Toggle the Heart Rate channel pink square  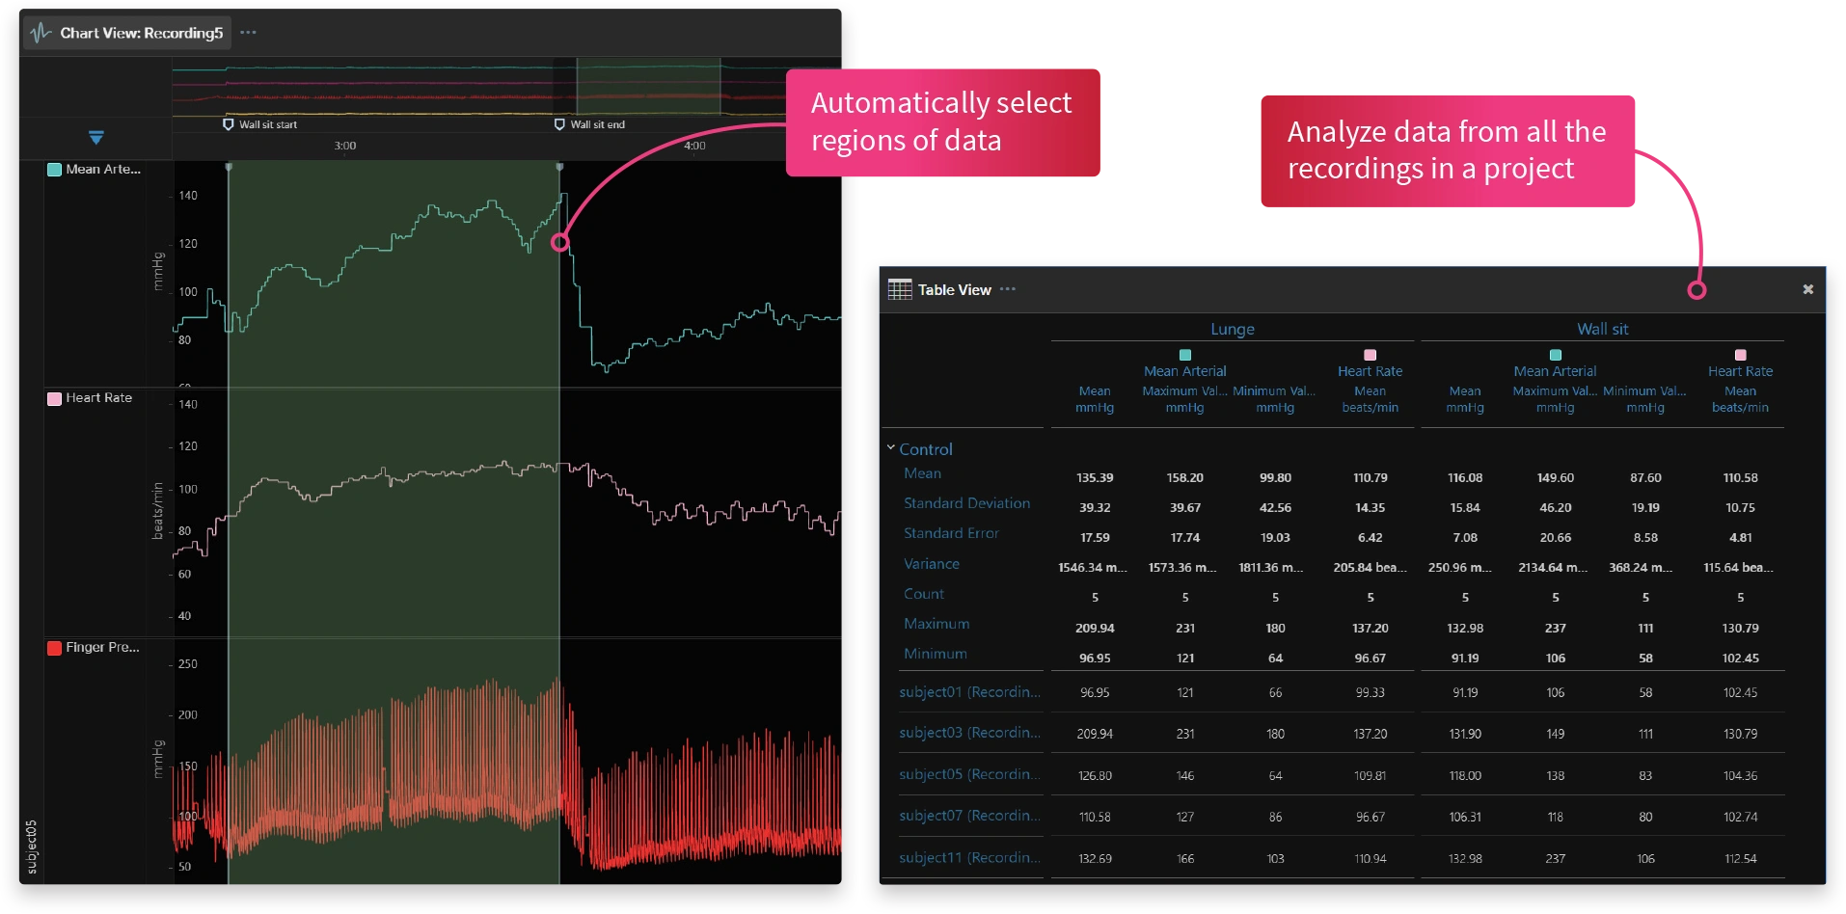pyautogui.click(x=55, y=398)
